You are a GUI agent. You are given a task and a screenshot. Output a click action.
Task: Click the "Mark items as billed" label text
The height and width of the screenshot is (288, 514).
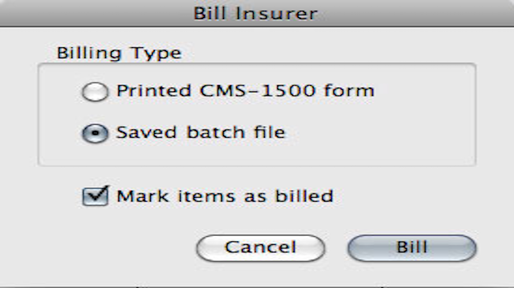[225, 196]
